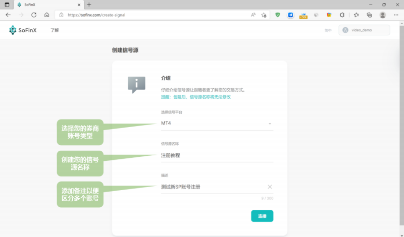Clear the description with the X icon
The width and height of the screenshot is (404, 237).
tap(270, 187)
